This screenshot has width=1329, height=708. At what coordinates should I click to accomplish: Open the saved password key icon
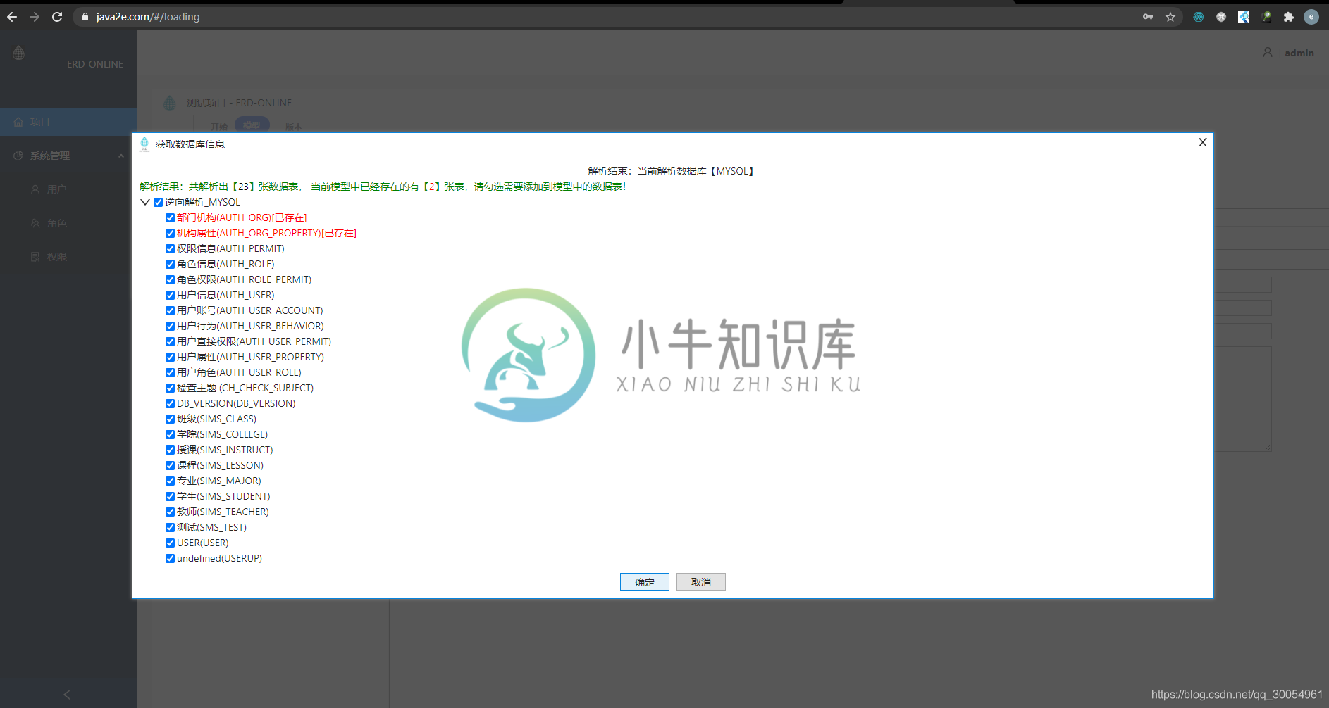pyautogui.click(x=1148, y=17)
